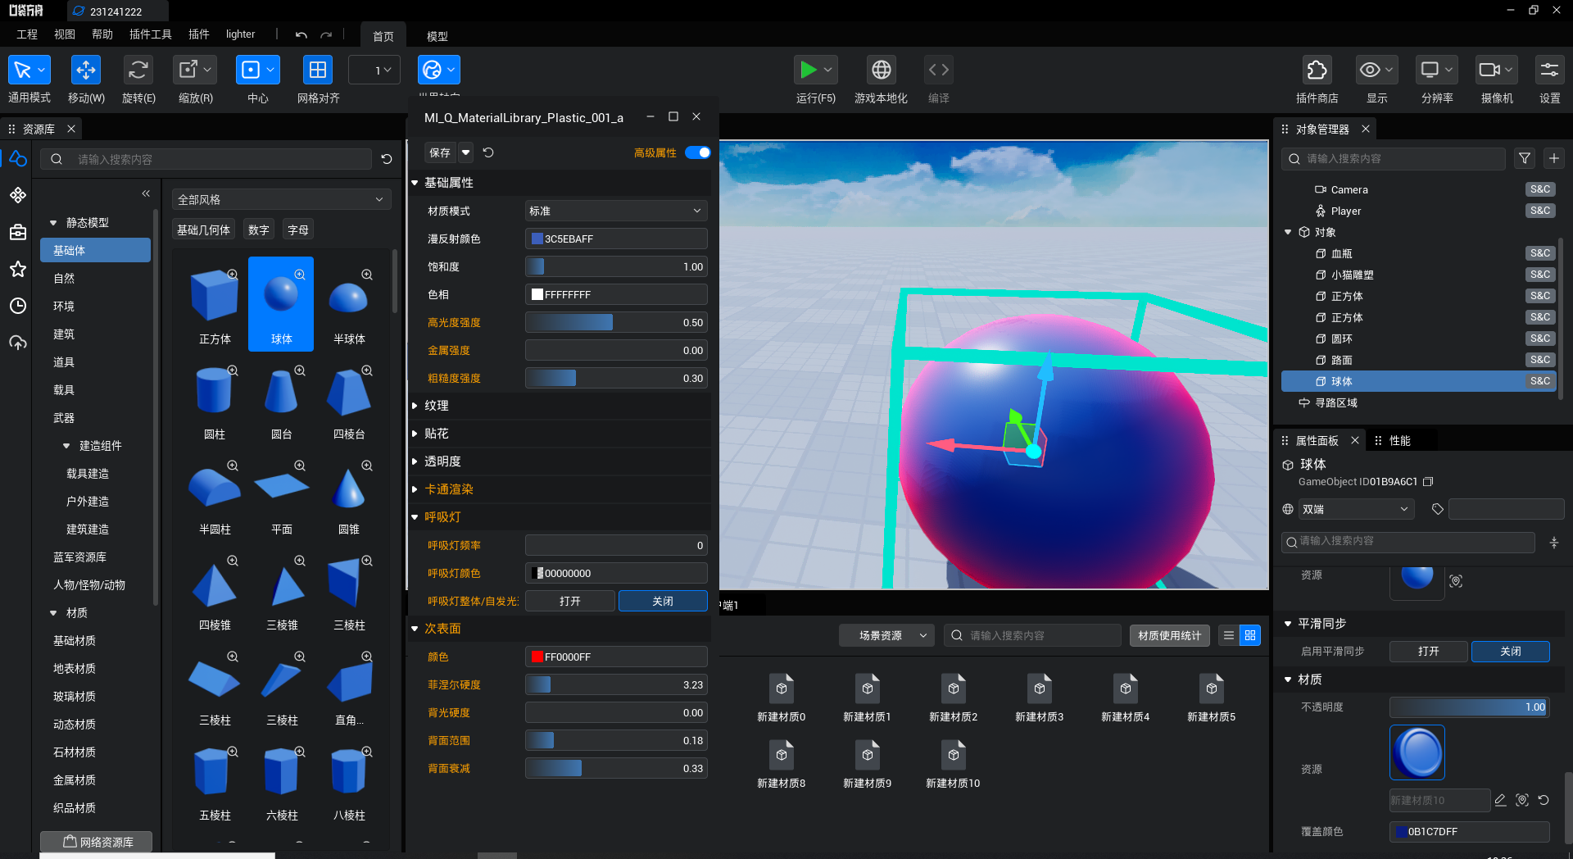Select the 通用模式 cursor tool
The width and height of the screenshot is (1573, 859).
[22, 70]
